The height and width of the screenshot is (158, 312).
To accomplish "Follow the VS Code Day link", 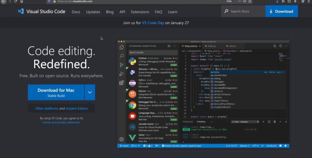I will [153, 23].
